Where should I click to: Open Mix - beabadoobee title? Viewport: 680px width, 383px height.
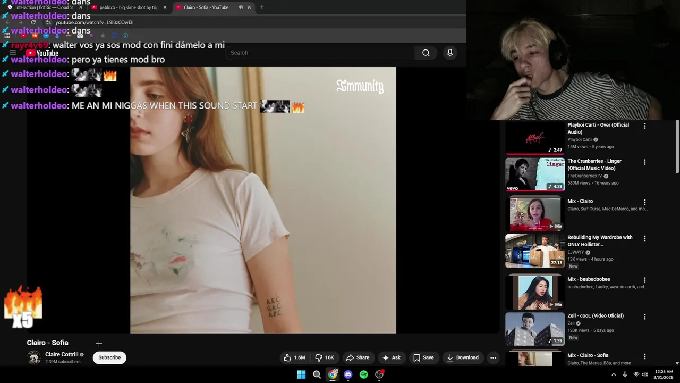589,279
